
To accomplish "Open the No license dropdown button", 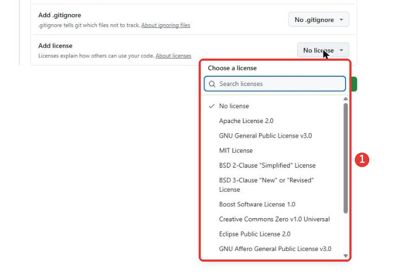I will (323, 51).
